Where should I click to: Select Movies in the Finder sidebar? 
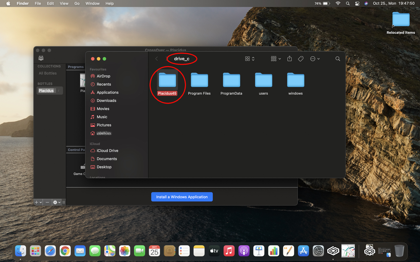click(x=99, y=109)
